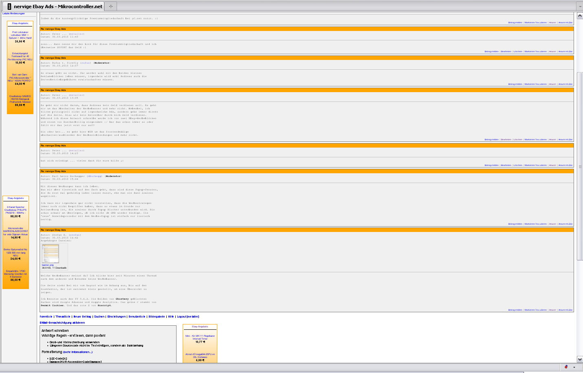Open Ebay ad 'Atmel ATmega644-20PU' for 6,99 €

point(200,357)
